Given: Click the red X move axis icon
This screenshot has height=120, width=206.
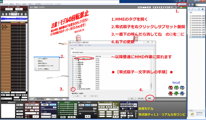Looking at the screenshot, I should click(170, 93).
